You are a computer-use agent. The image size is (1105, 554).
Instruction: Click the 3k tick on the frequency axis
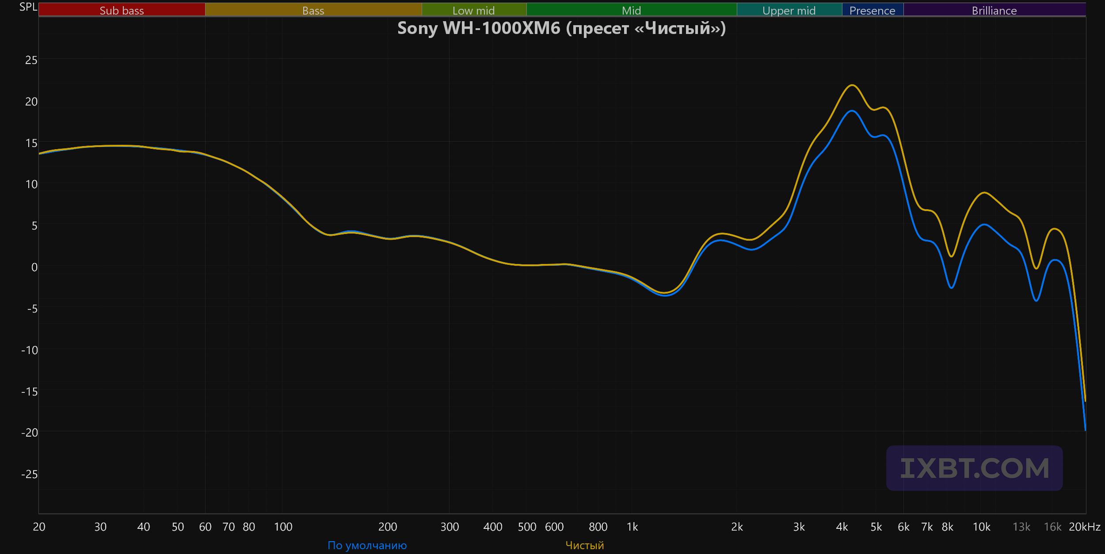click(x=799, y=527)
